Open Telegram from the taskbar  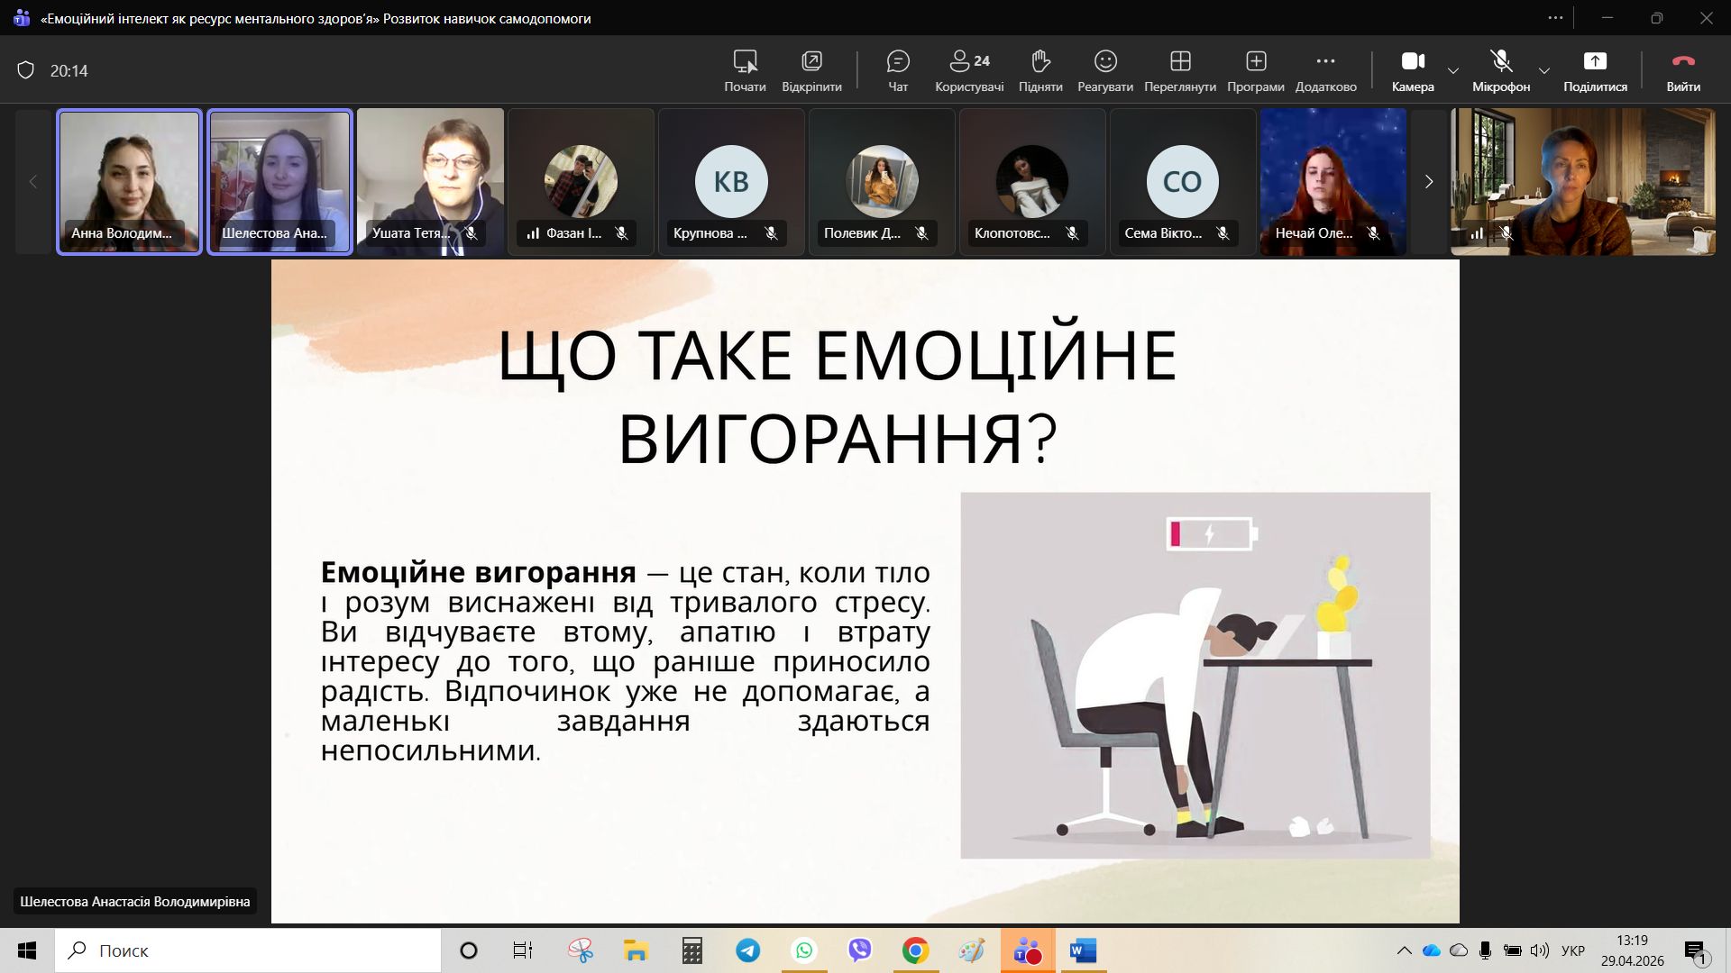pos(747,950)
